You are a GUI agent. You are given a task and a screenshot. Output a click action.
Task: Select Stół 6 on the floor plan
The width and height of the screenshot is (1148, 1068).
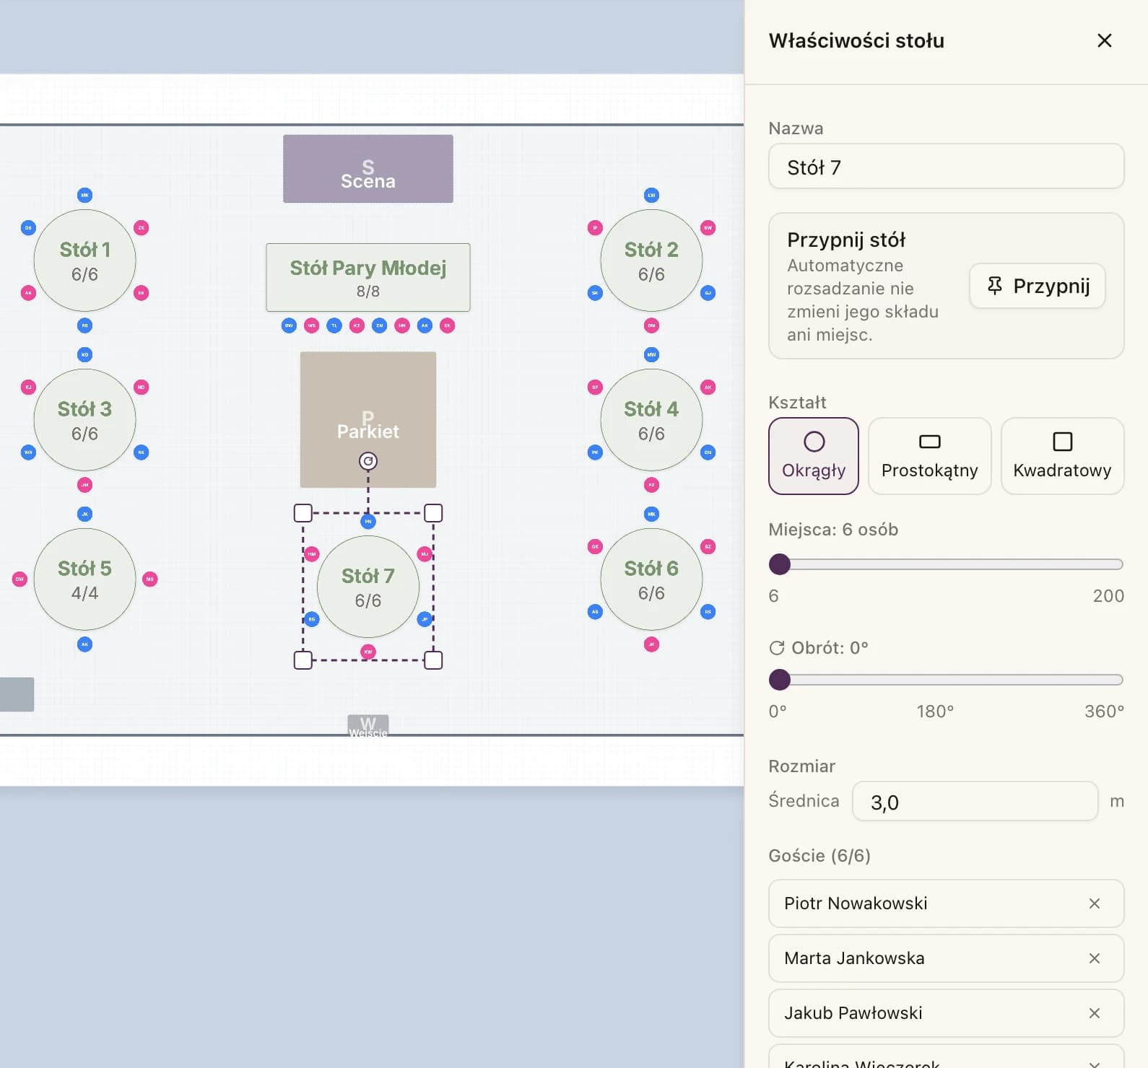coord(651,579)
